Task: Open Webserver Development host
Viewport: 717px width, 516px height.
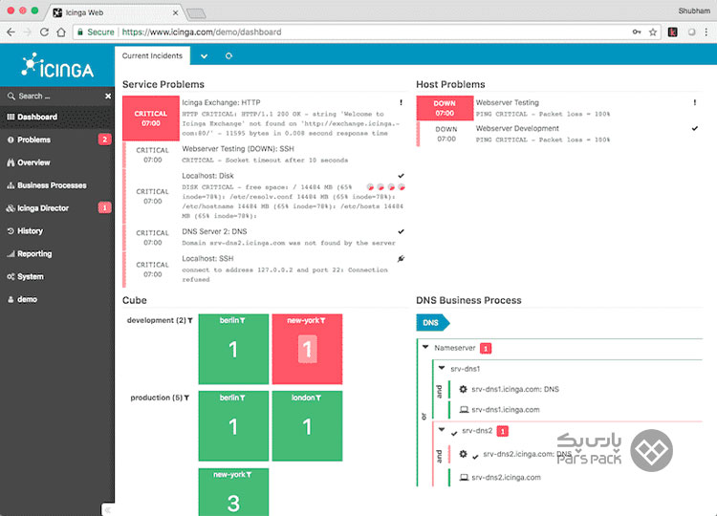Action: pos(517,128)
